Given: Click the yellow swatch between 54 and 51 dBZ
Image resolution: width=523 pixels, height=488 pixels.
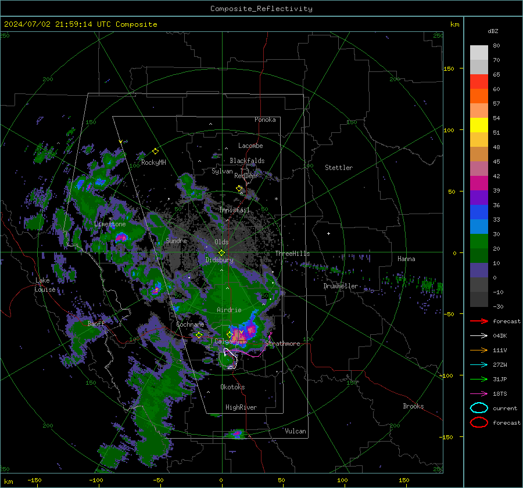Looking at the screenshot, I should 479,125.
